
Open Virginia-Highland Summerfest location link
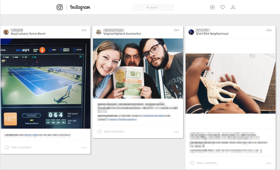click(x=122, y=34)
